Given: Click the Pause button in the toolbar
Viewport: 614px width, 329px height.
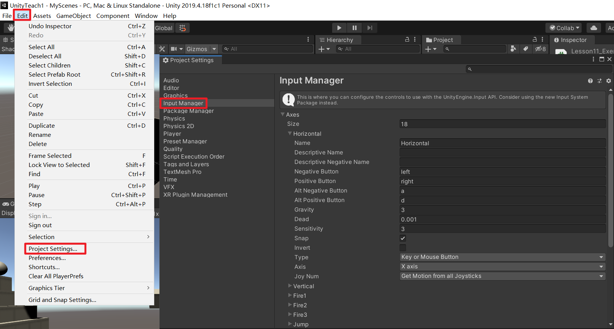Looking at the screenshot, I should click(x=354, y=28).
